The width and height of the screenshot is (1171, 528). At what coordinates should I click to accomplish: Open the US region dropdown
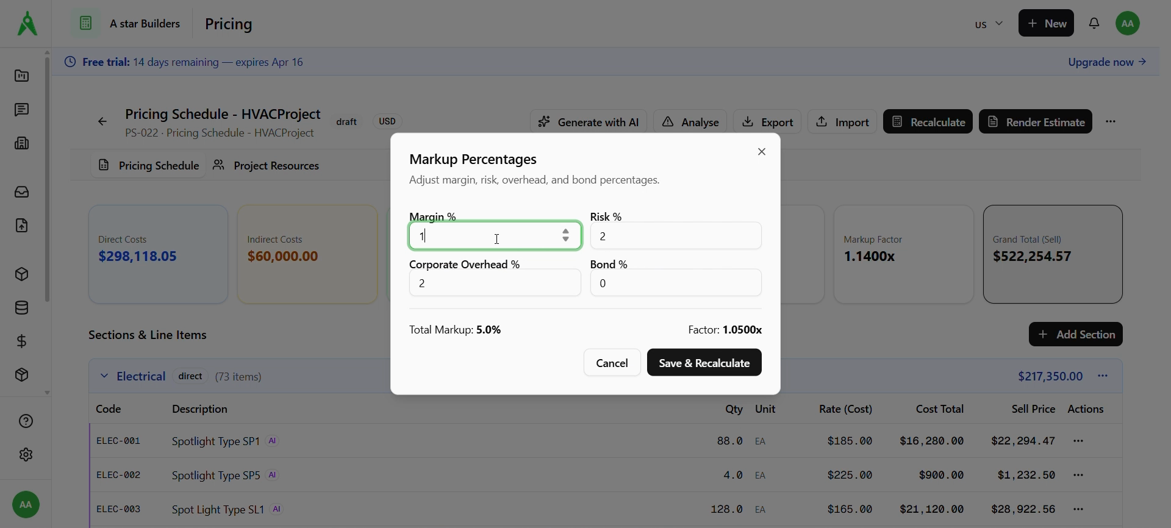tap(988, 24)
